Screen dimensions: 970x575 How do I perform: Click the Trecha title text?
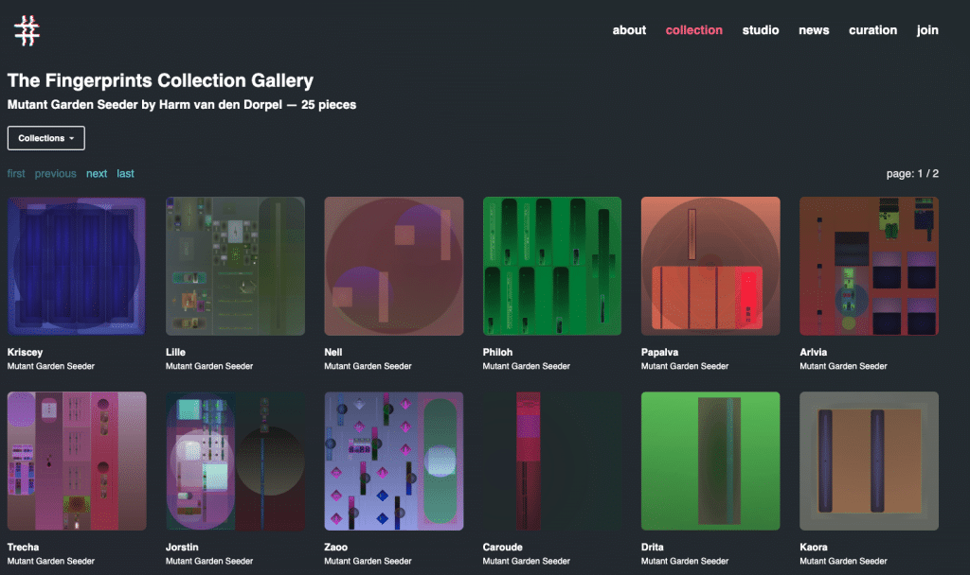click(23, 548)
